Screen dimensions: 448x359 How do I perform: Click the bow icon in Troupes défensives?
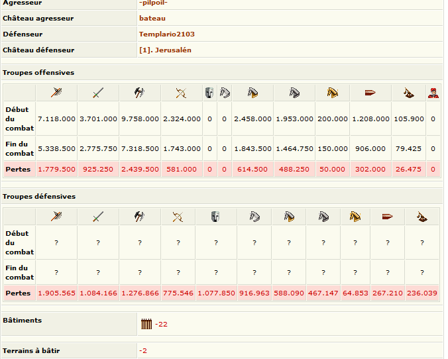[178, 217]
